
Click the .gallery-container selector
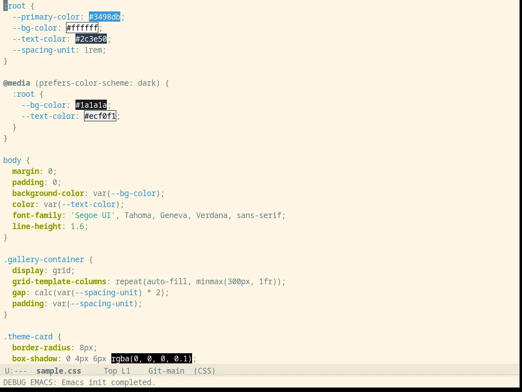tap(44, 259)
